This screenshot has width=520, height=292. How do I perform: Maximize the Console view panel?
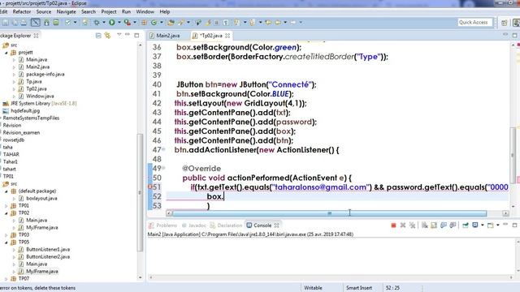[x=514, y=225]
